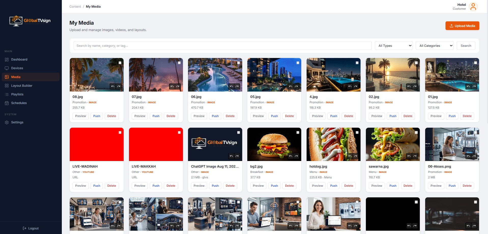488x234 pixels.
Task: Rotate hotdog.jpg thumbnail left
Action: tap(350, 156)
